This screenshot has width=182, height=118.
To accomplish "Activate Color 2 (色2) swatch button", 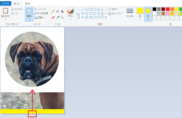I will coord(148,14).
